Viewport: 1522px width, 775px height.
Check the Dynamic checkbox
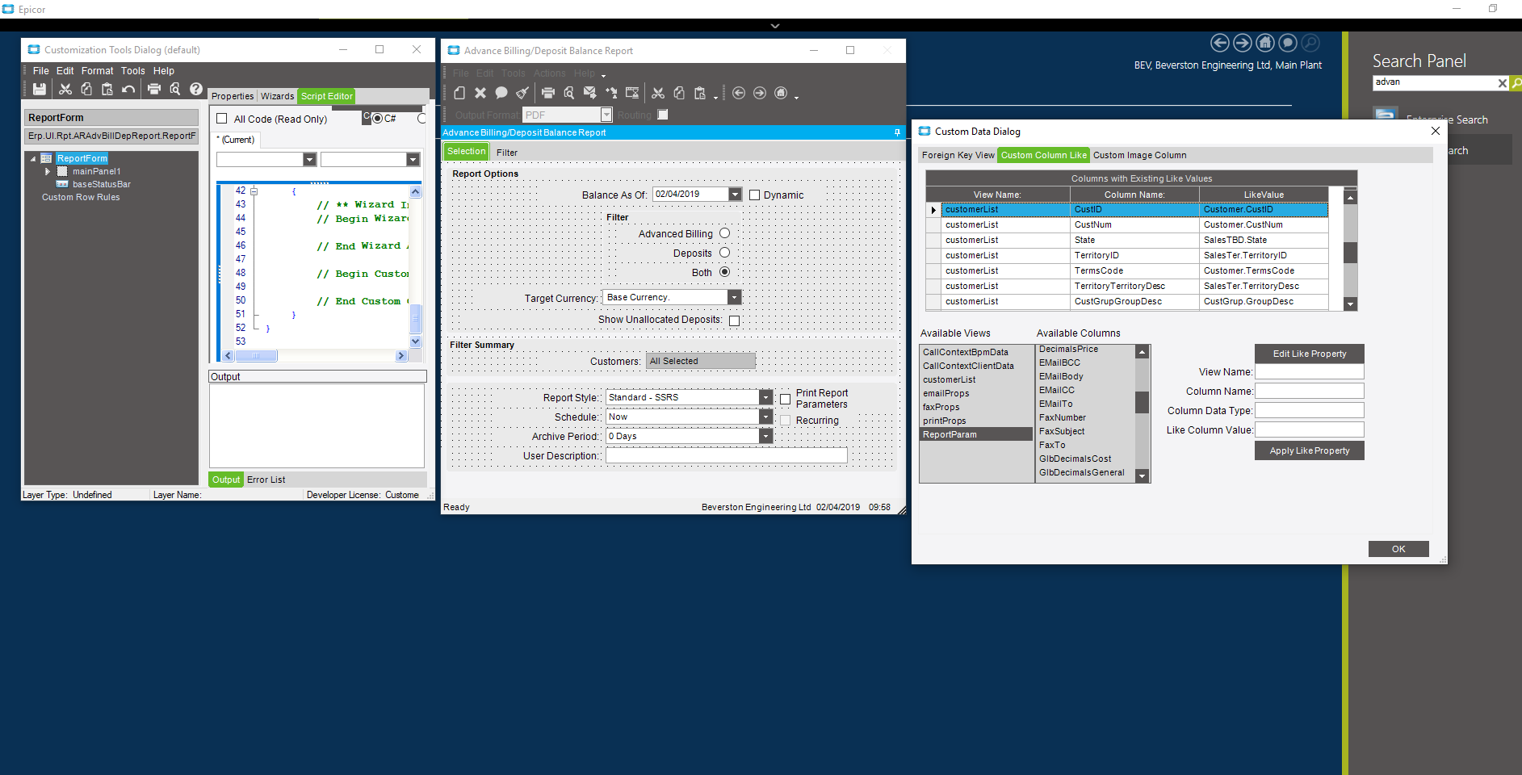755,195
